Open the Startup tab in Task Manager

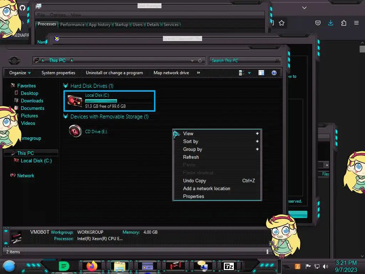[x=121, y=25]
